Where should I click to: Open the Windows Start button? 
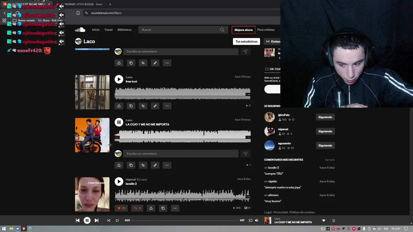point(4,229)
